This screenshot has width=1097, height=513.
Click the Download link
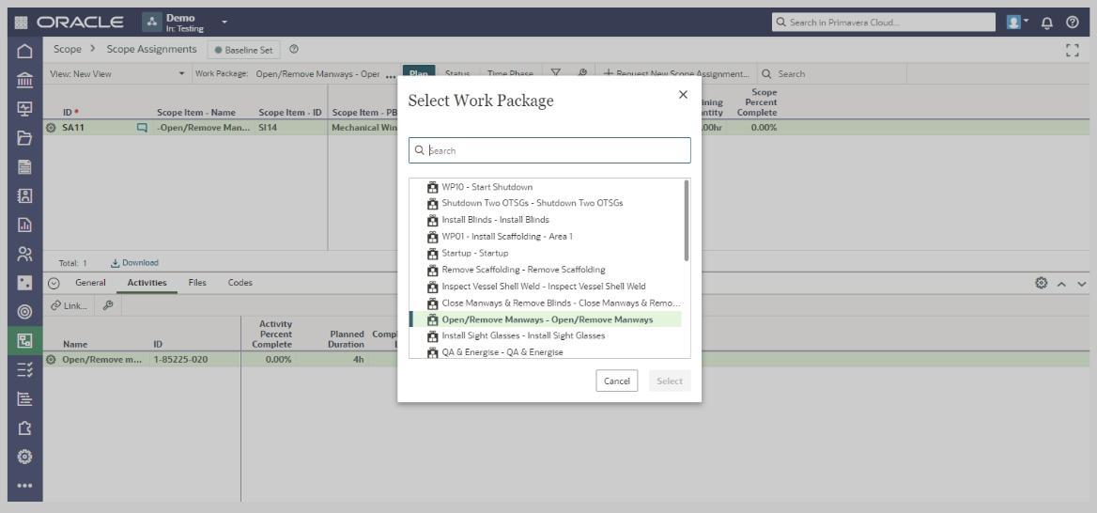134,263
